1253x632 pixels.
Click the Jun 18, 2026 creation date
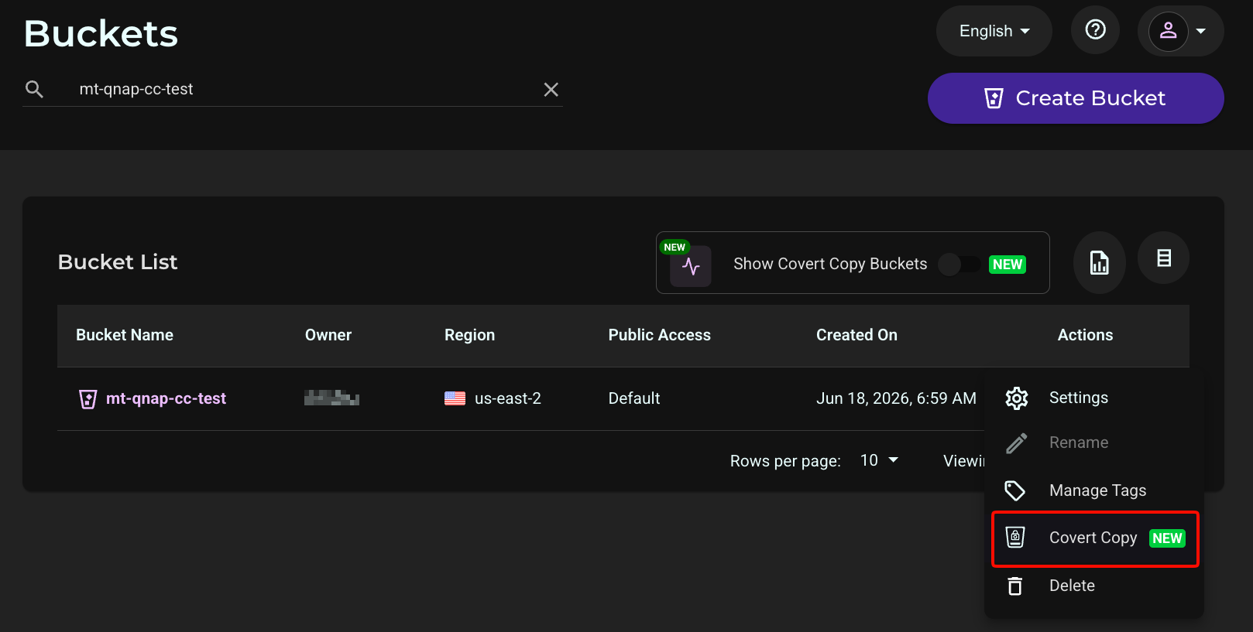coord(896,398)
